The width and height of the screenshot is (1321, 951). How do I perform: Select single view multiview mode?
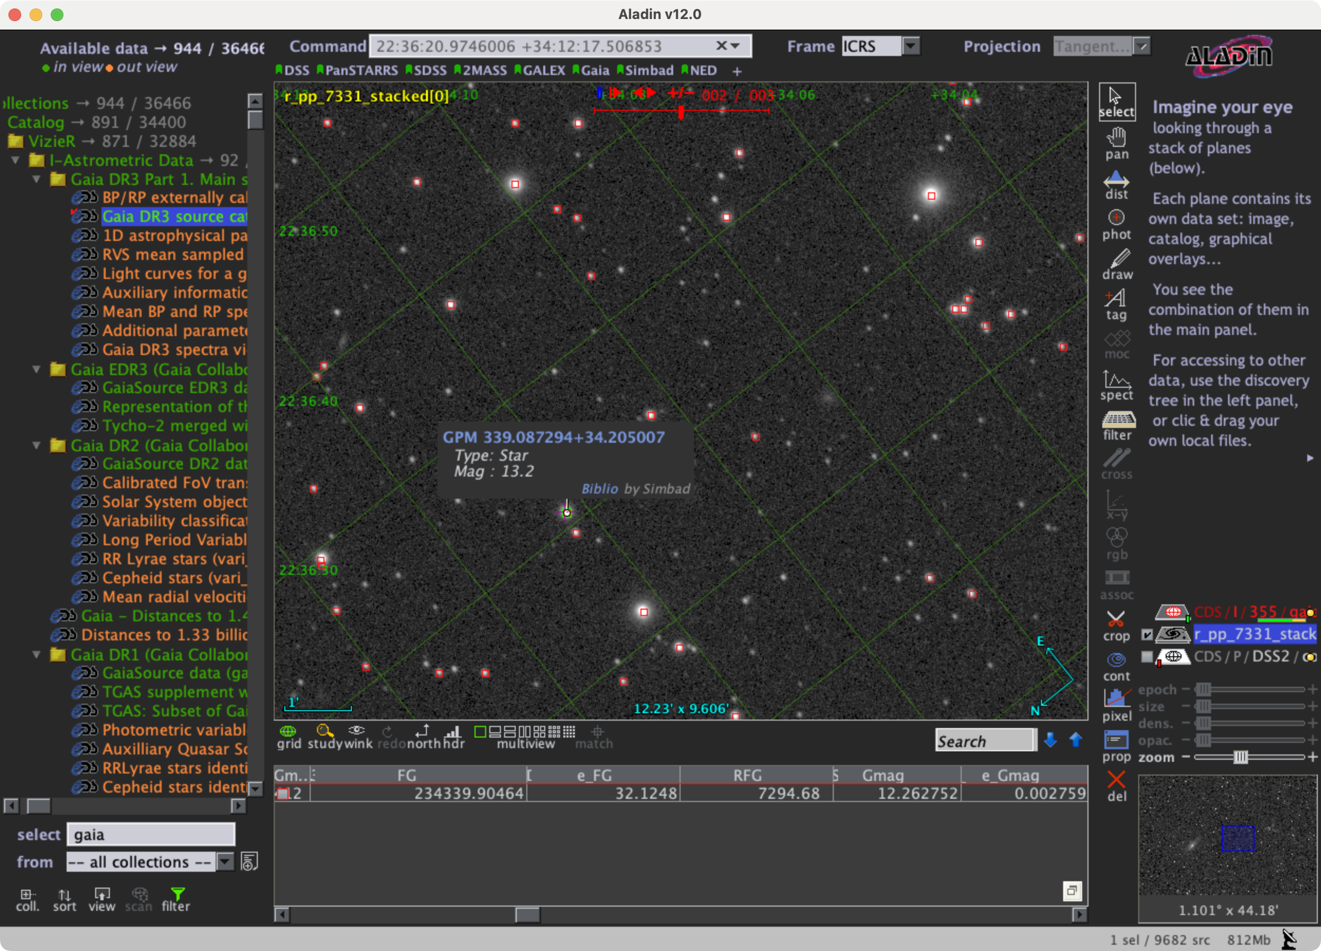480,731
